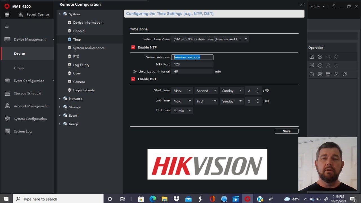
Task: Click the Windows taskbar search box
Action: (x=58, y=199)
